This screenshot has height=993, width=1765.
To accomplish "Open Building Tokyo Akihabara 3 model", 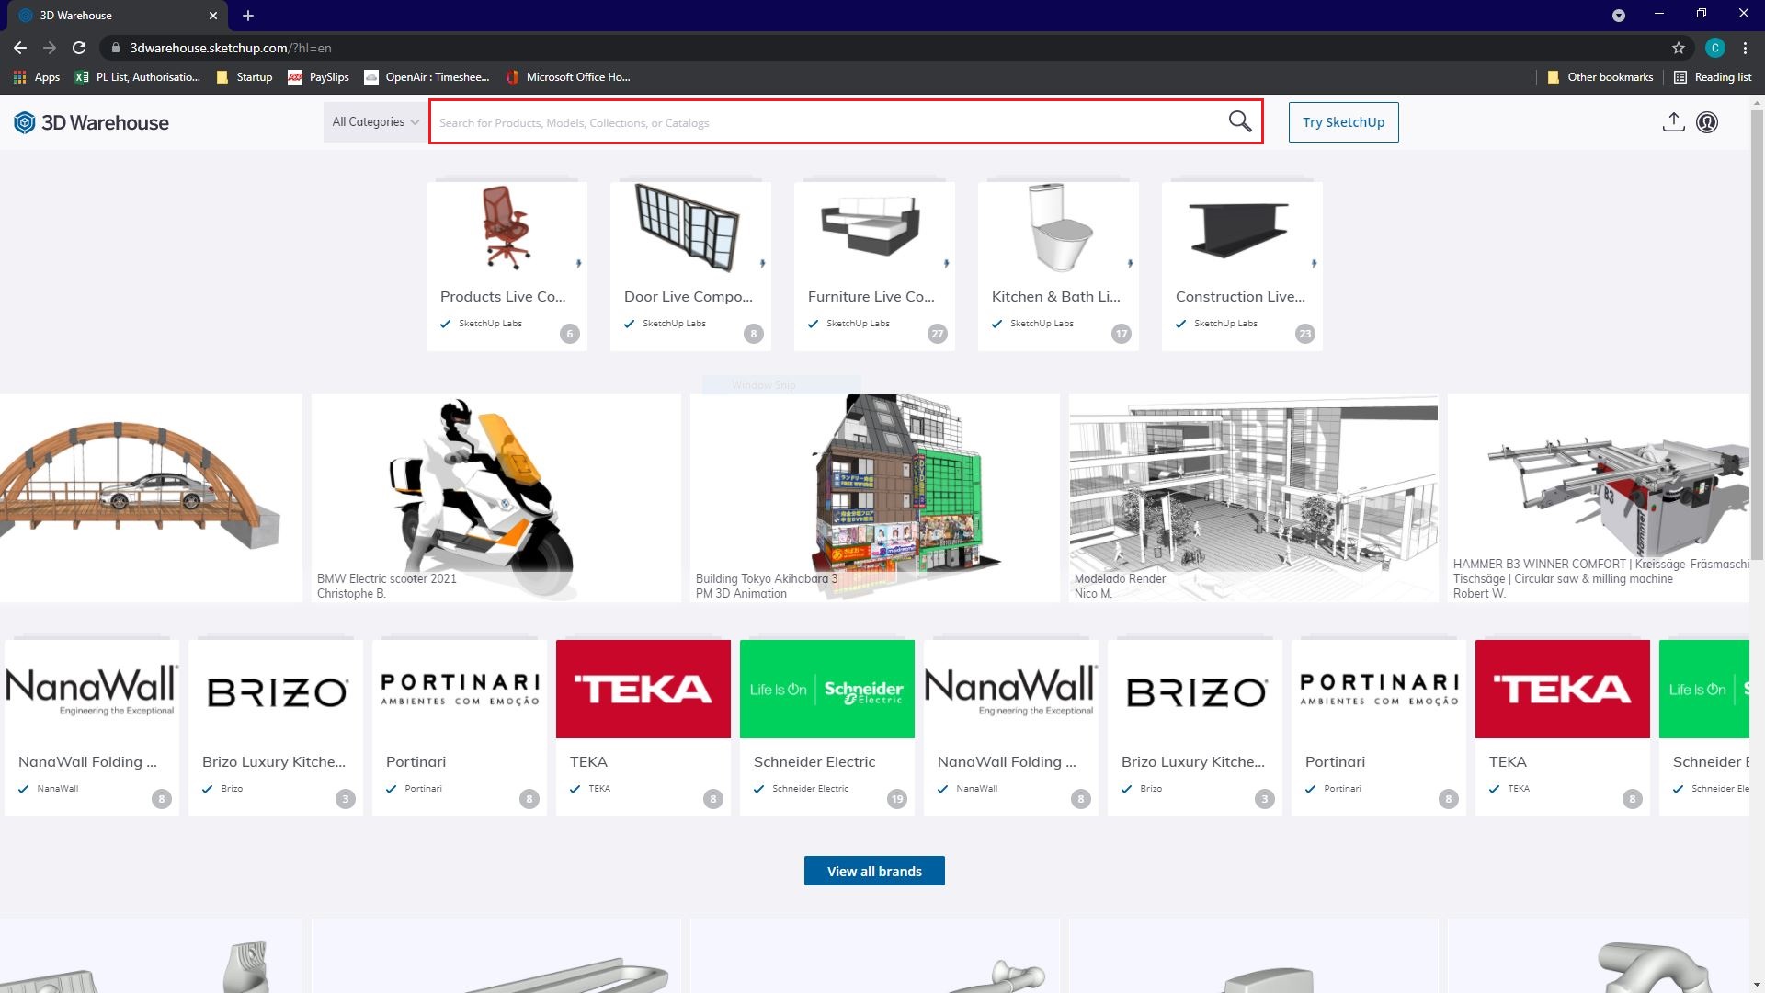I will [874, 498].
